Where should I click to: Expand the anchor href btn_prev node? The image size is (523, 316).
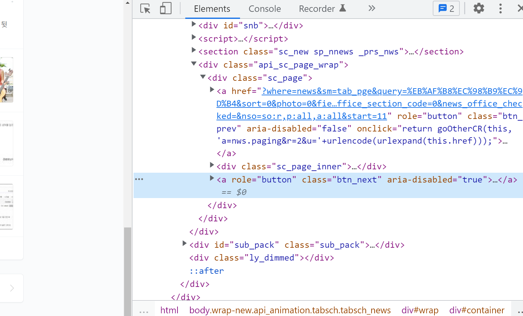pyautogui.click(x=212, y=90)
